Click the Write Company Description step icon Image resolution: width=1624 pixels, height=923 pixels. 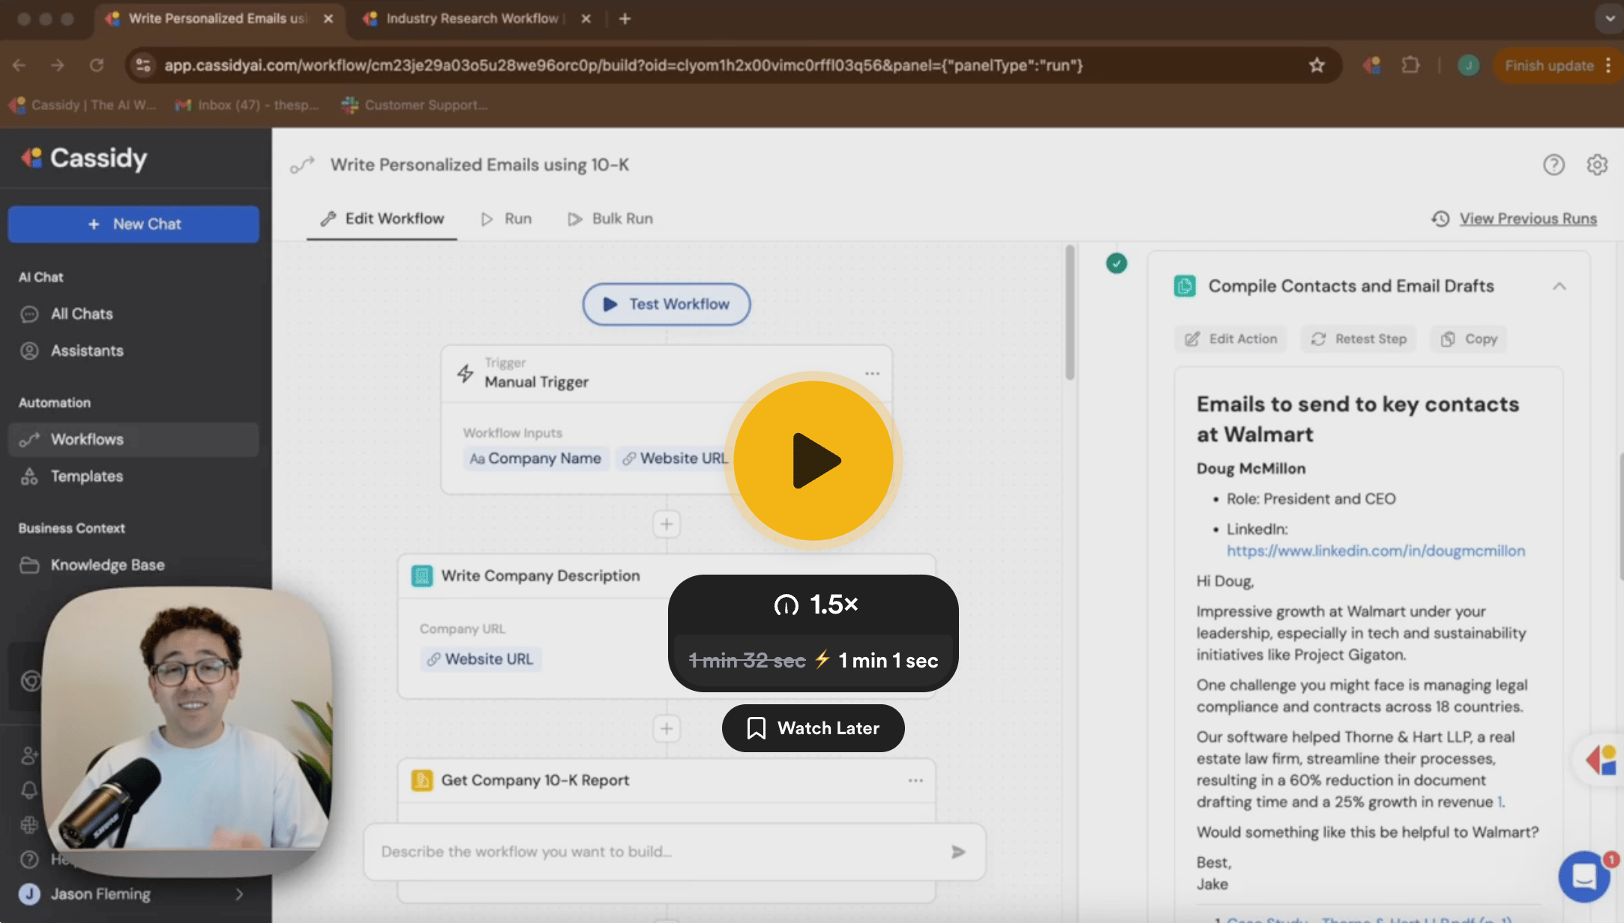(422, 576)
